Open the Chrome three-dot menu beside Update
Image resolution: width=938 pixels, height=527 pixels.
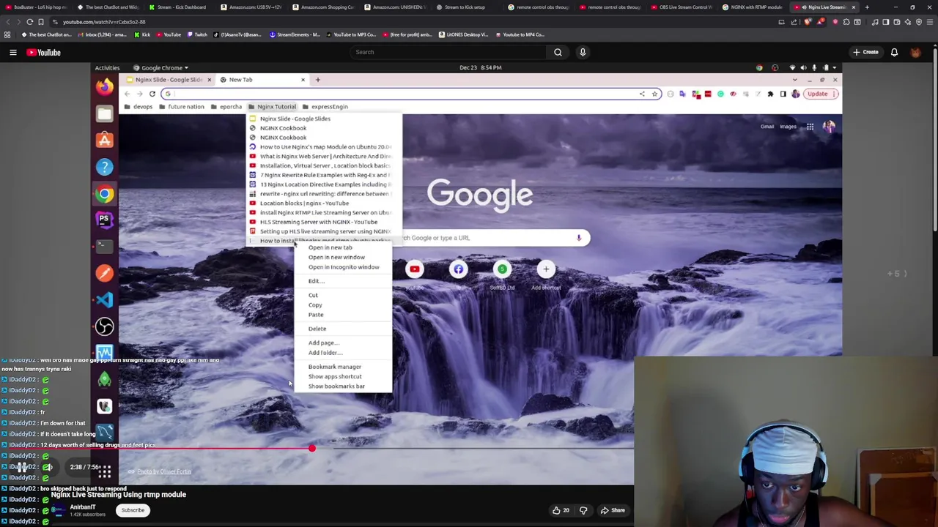(834, 94)
